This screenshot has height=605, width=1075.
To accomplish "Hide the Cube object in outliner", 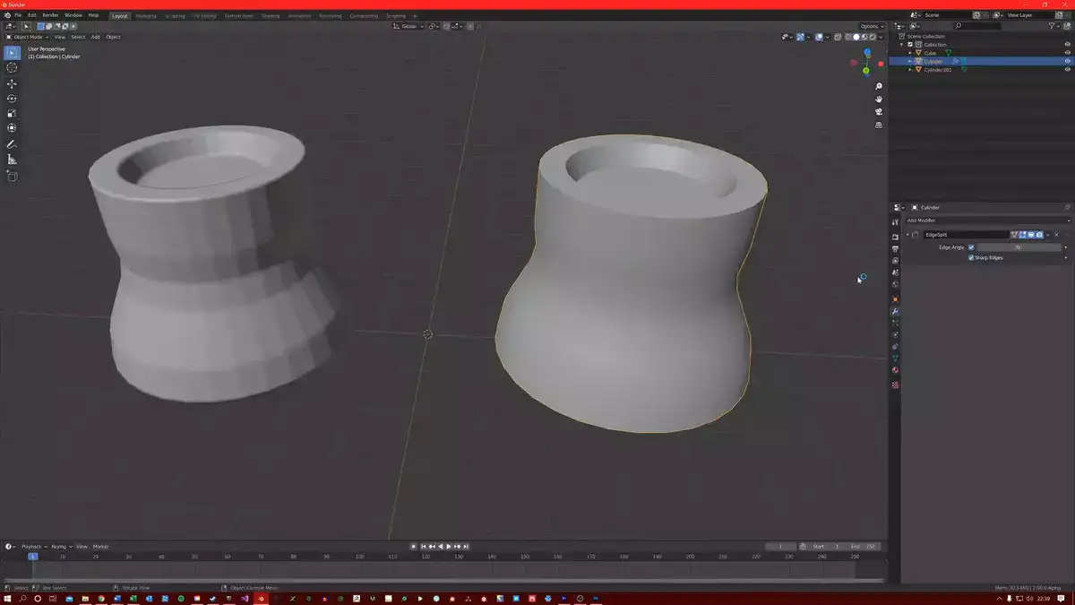I will (1067, 53).
